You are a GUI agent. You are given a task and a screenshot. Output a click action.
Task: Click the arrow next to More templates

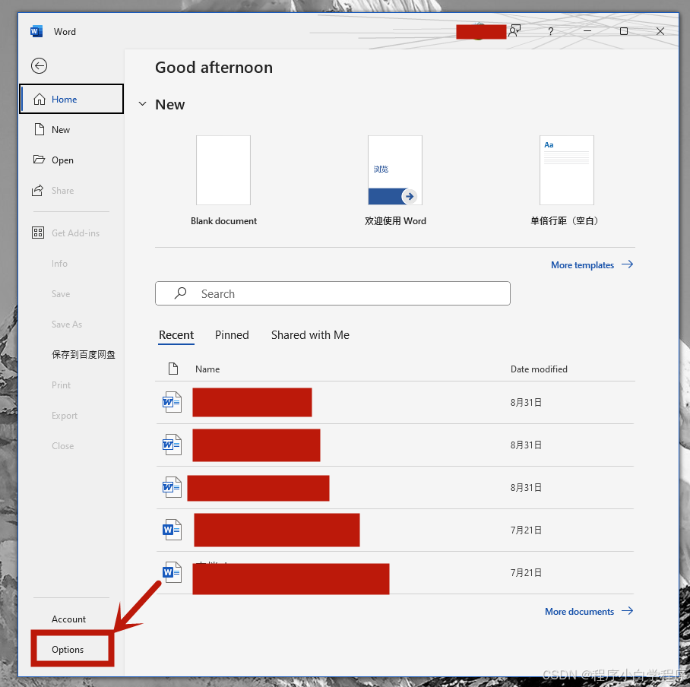click(x=627, y=264)
